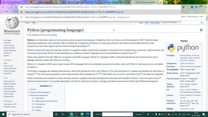This screenshot has width=208, height=117.
Task: Click the browser back arrow
Action: [3, 7]
